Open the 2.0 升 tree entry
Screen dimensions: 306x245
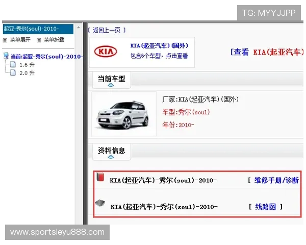point(27,73)
